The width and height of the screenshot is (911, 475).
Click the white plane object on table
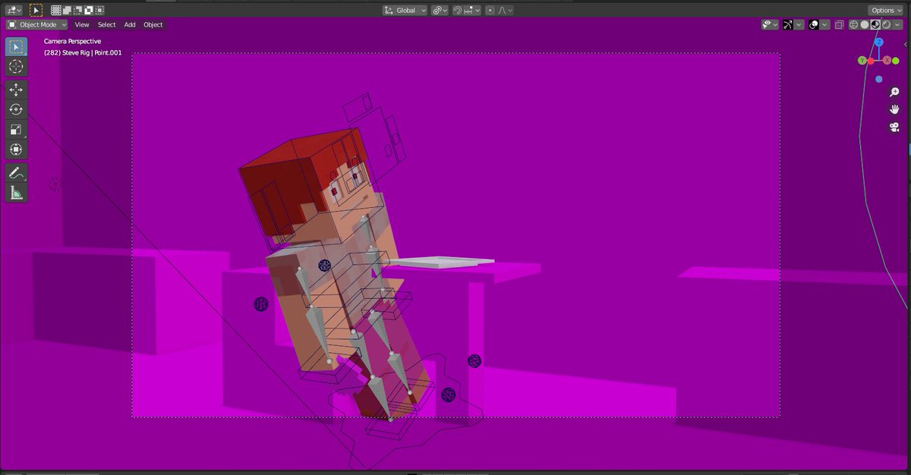click(x=440, y=262)
